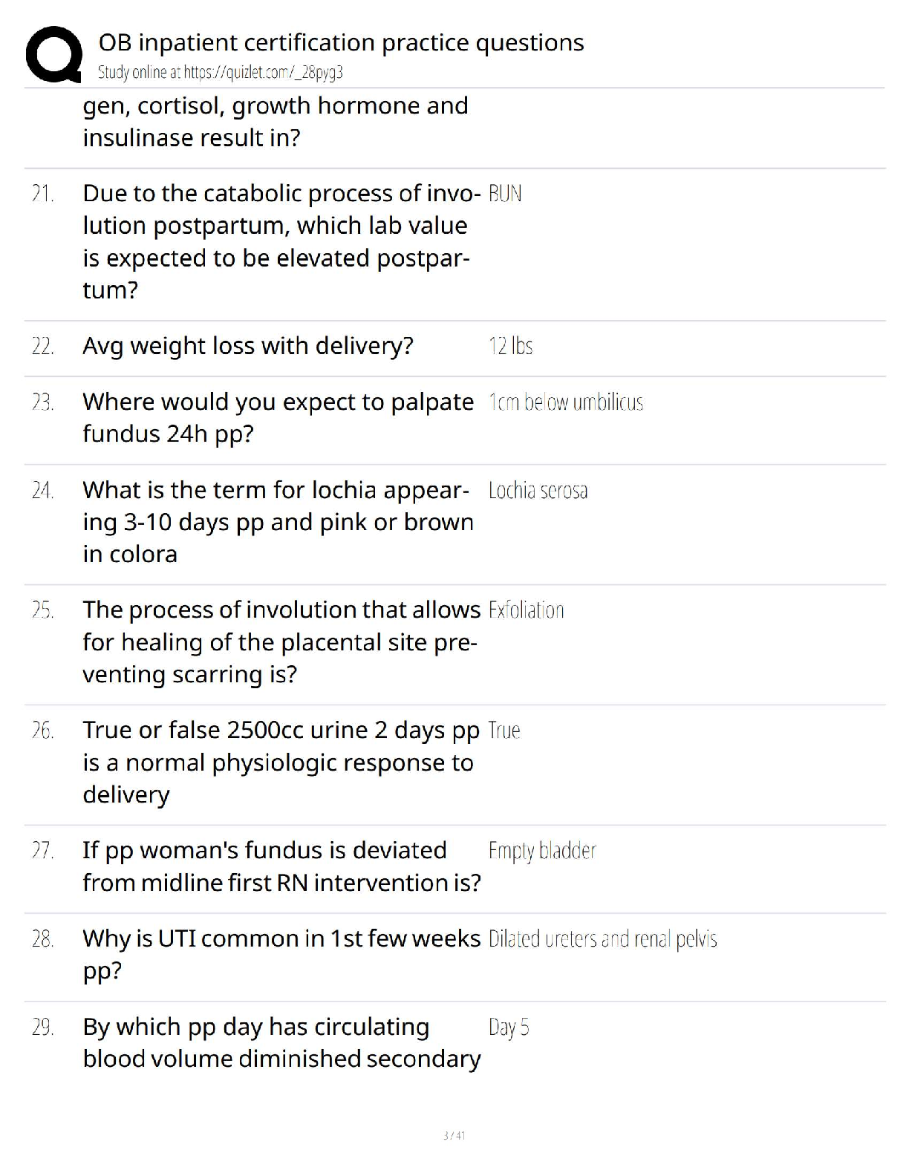Screen dimensions: 909x1176
Task: Click the question about palpating fundus 24h pp
Action: click(278, 417)
